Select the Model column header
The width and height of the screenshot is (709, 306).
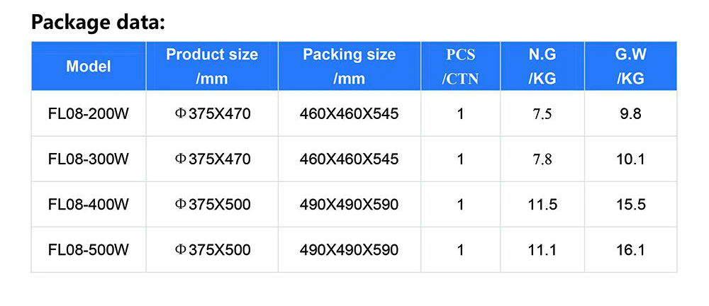click(x=89, y=67)
